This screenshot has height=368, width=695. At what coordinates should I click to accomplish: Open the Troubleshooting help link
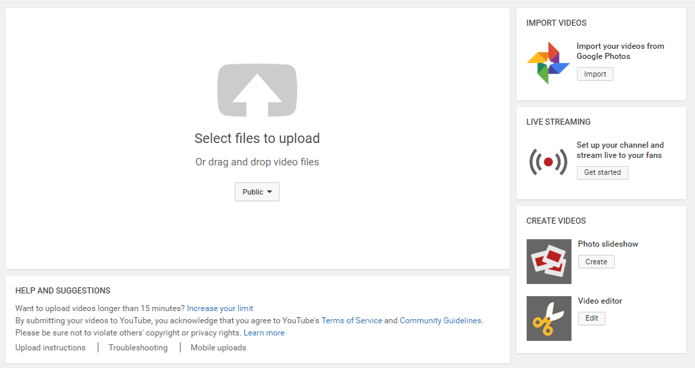pyautogui.click(x=138, y=348)
